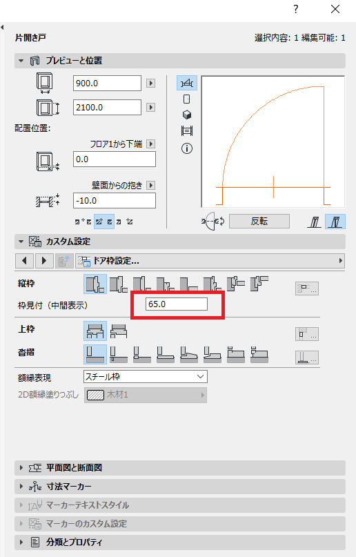356x557 pixels.
Task: Show the 3D view preview icon
Action: click(x=187, y=115)
